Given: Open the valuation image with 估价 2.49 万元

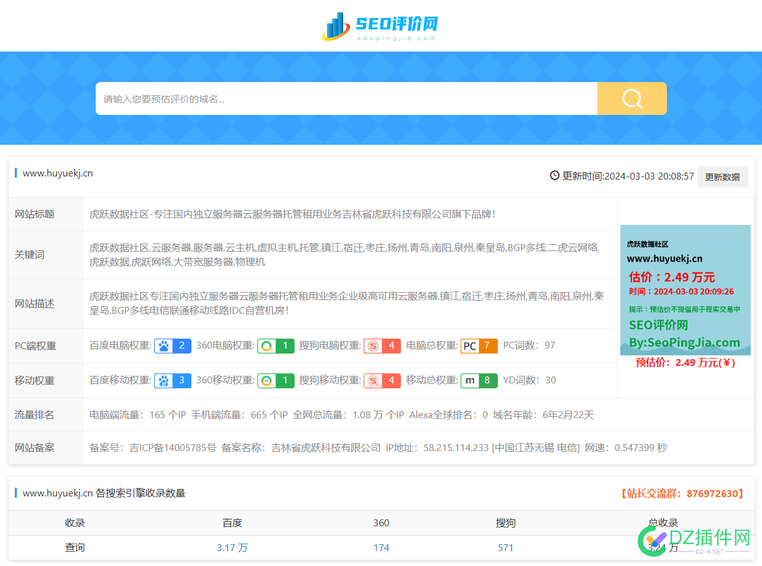Looking at the screenshot, I should coord(686,290).
